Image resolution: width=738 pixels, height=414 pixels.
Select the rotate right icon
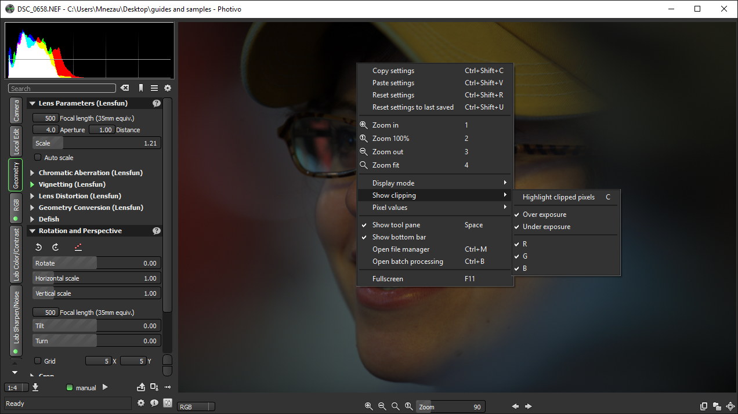[x=55, y=246]
